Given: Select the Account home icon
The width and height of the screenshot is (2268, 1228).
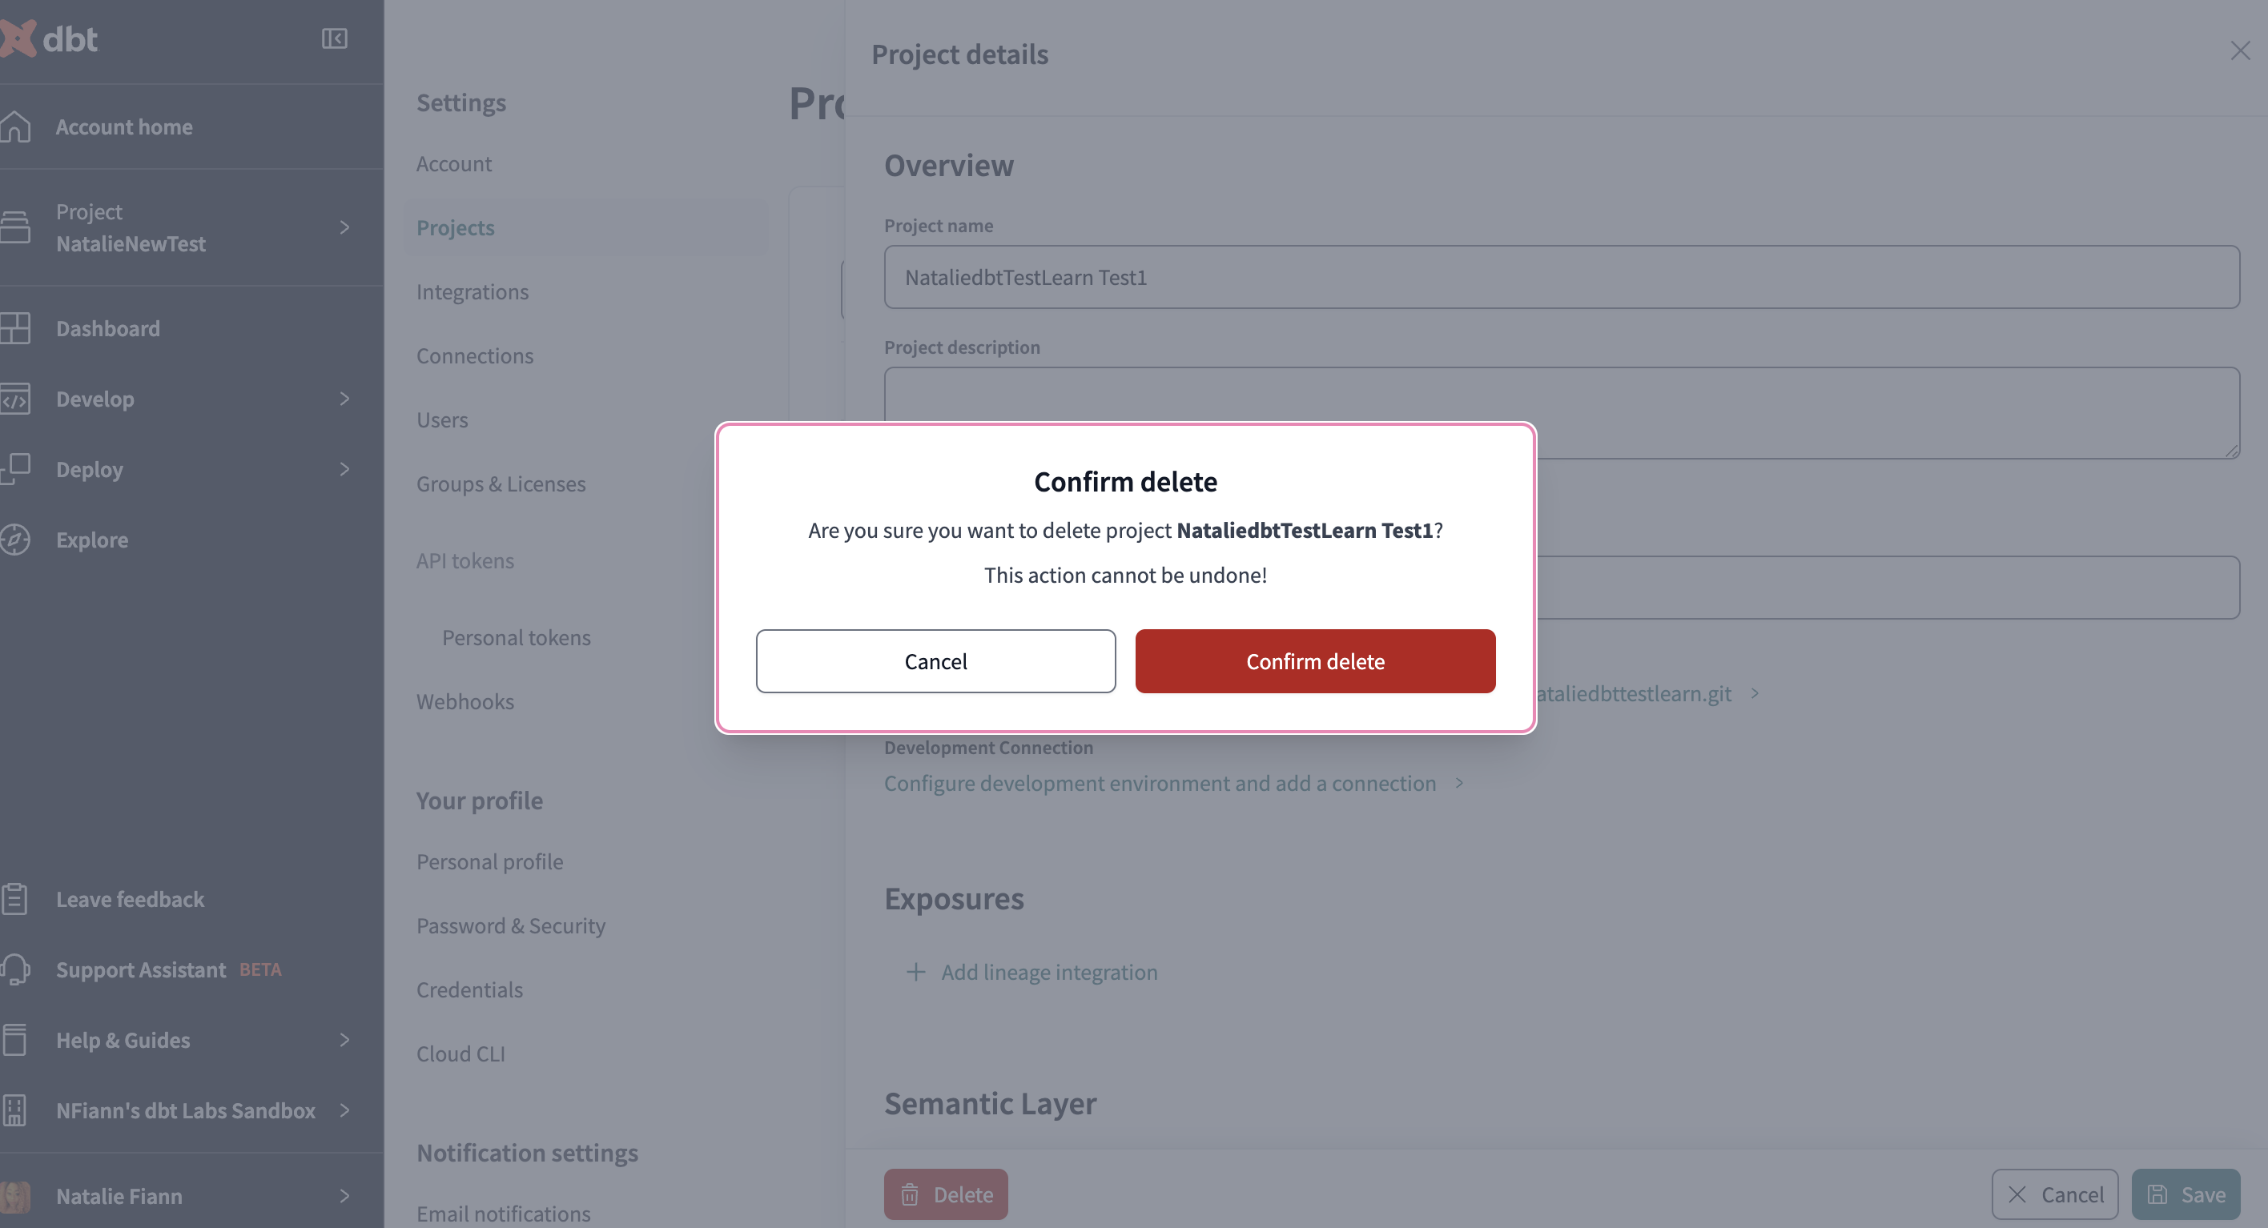Looking at the screenshot, I should pyautogui.click(x=18, y=126).
